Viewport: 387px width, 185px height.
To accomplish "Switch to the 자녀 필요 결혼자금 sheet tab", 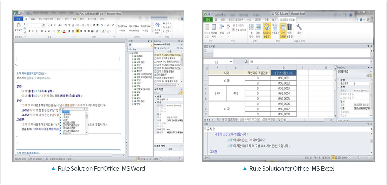I will [227, 120].
